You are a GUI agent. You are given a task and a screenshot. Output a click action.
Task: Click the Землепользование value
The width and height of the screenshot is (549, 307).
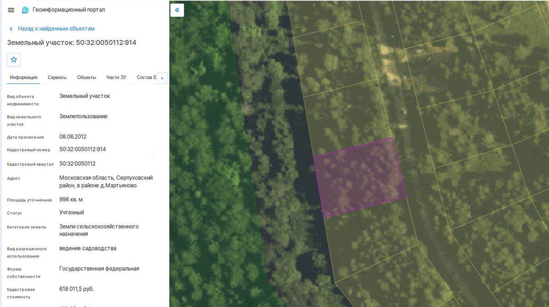pyautogui.click(x=83, y=116)
